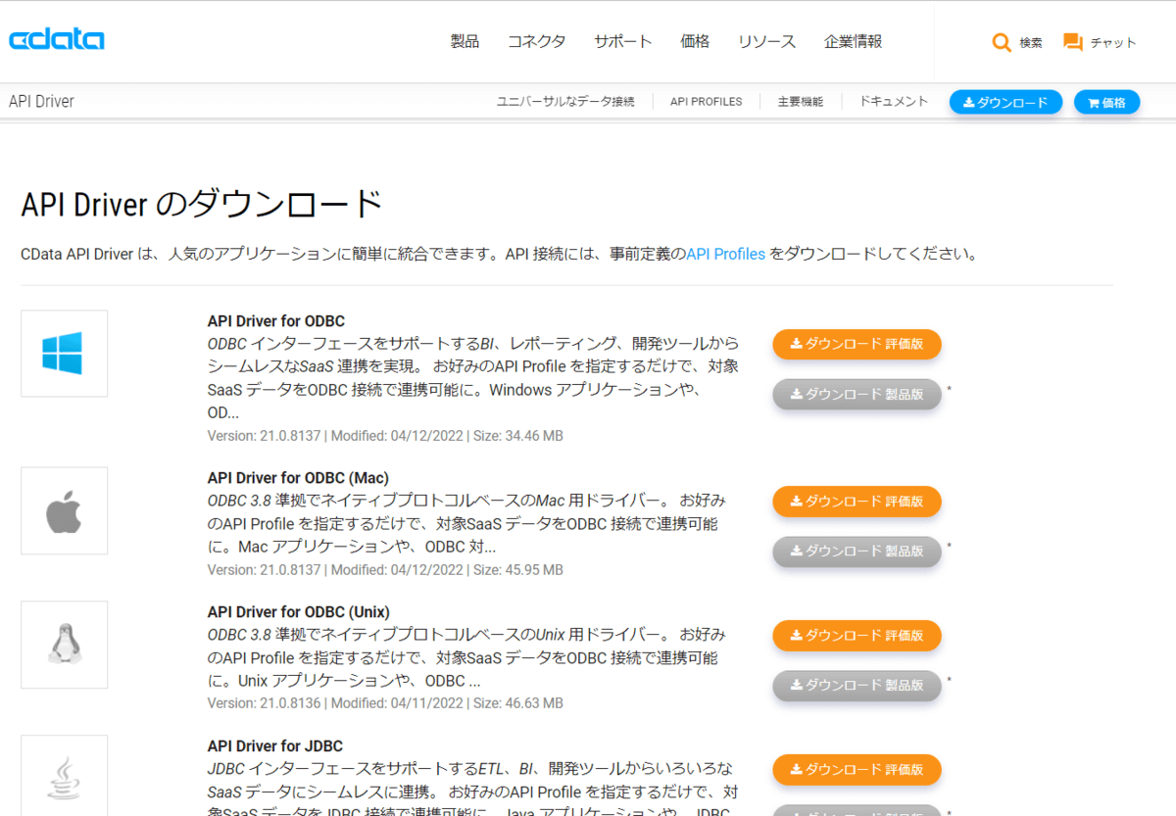Click the Size: 45.95 MB version line
The image size is (1176, 816).
pyautogui.click(x=385, y=569)
